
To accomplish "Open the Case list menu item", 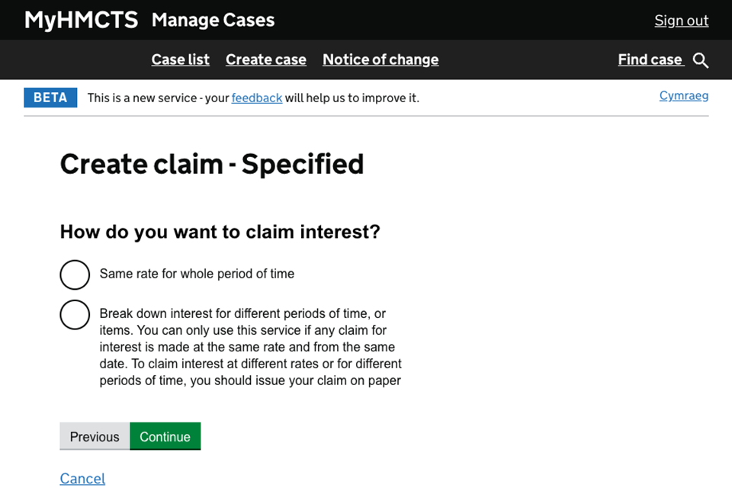I will tap(180, 59).
